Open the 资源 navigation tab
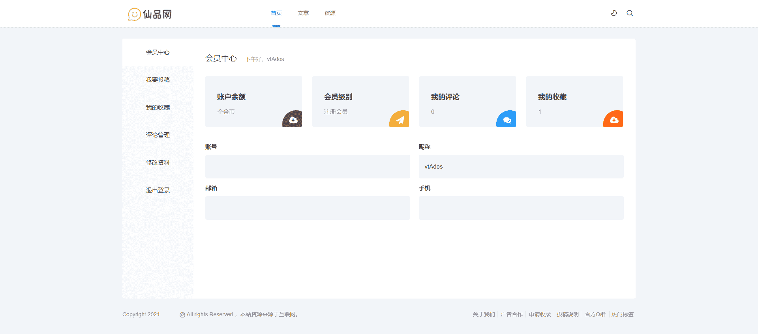The image size is (758, 334). point(330,13)
